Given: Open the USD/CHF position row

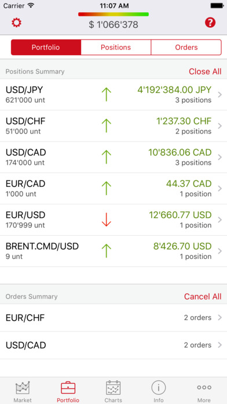Looking at the screenshot, I should [x=113, y=126].
